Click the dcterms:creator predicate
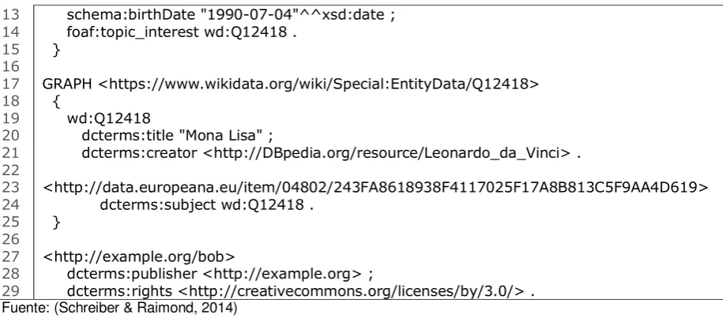This screenshot has height=333, width=723. pos(139,153)
